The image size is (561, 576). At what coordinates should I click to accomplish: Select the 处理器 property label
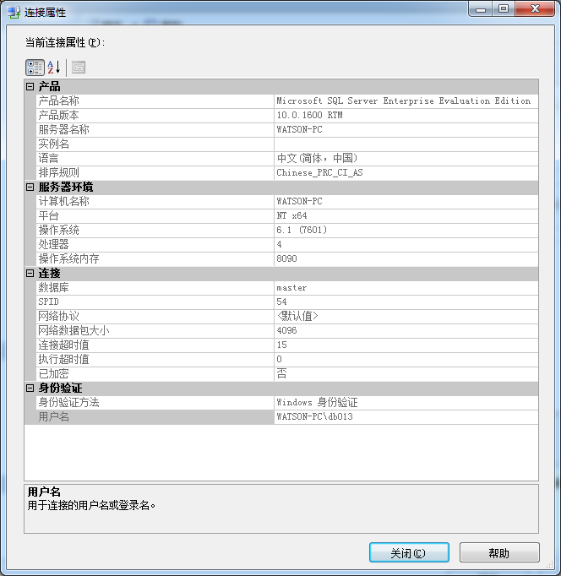pos(53,244)
